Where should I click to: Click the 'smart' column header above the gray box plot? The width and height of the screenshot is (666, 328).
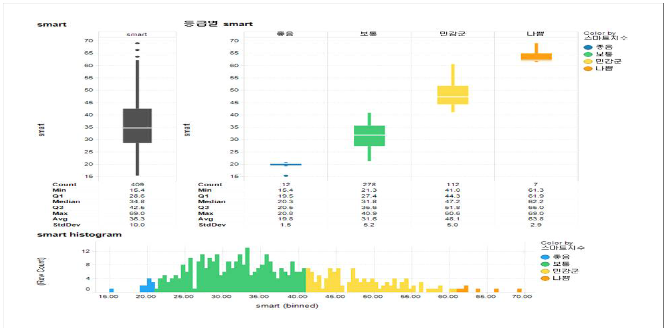(137, 35)
